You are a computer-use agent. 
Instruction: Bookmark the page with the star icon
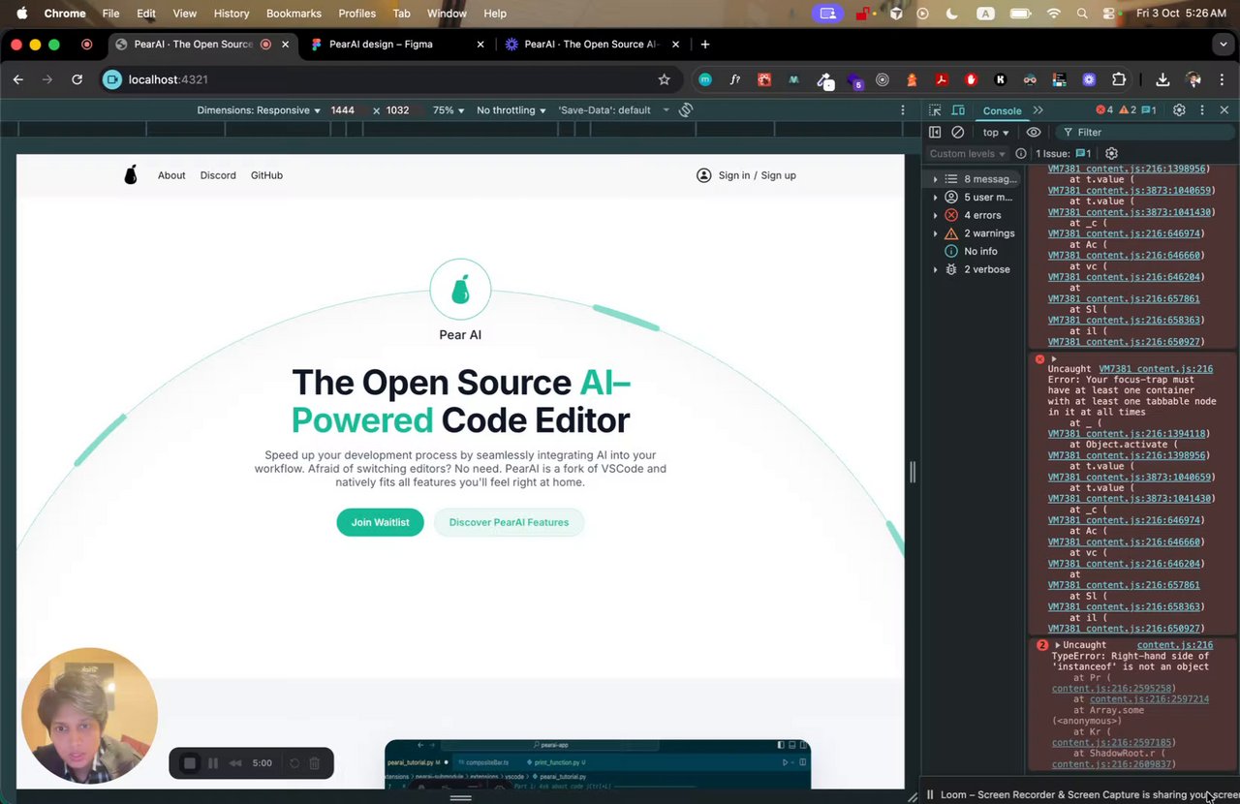[664, 79]
